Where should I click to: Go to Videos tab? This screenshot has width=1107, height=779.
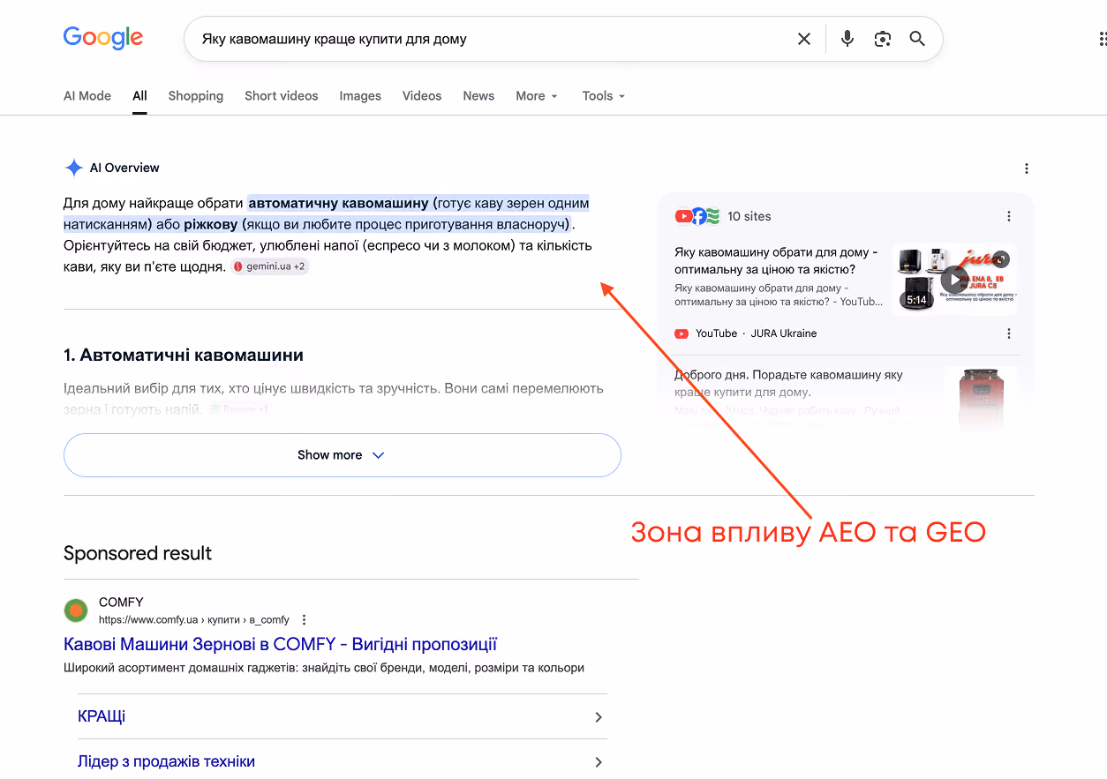coord(422,96)
